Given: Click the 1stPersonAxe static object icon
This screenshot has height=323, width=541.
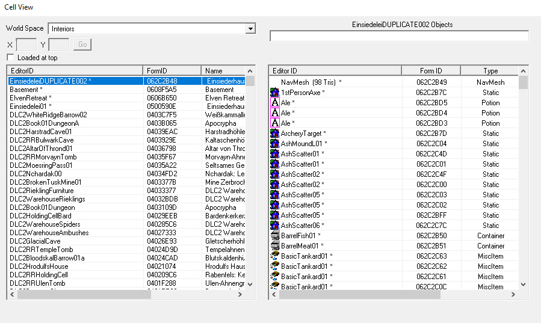Looking at the screenshot, I should [x=274, y=93].
